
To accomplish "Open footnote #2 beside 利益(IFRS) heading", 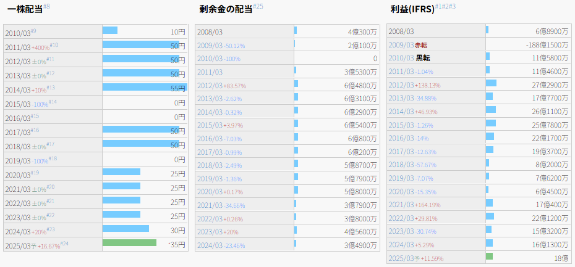I will click(445, 7).
